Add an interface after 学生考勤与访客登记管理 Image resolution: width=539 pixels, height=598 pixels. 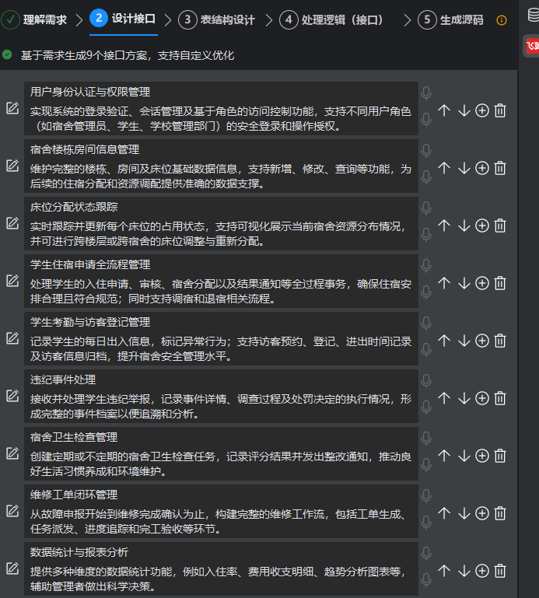pos(482,341)
